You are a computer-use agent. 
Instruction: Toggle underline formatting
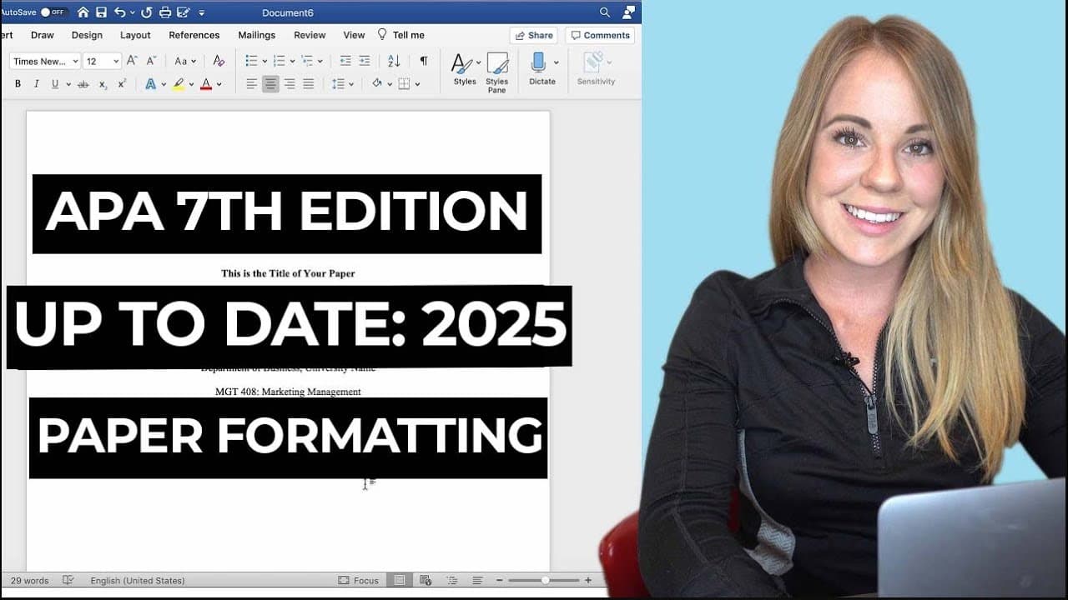[55, 83]
